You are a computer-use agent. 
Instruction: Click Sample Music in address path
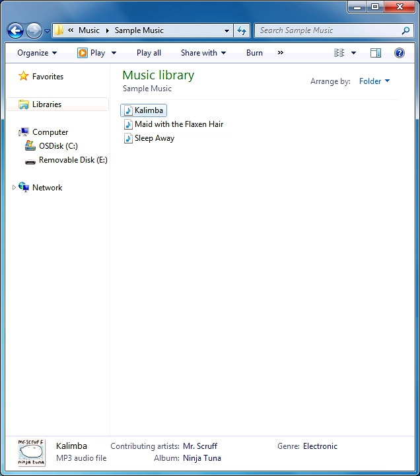139,30
